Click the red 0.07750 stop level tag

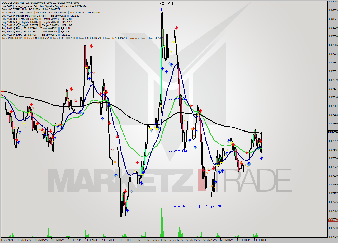[333, 220]
